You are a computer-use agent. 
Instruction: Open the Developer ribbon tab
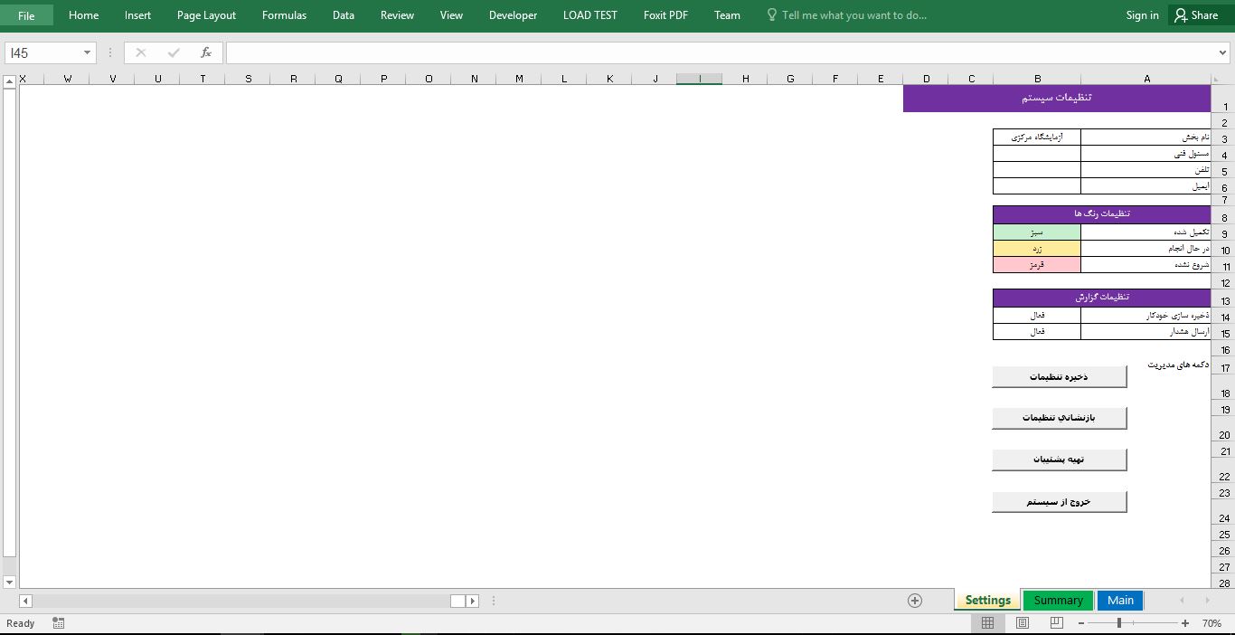(513, 15)
